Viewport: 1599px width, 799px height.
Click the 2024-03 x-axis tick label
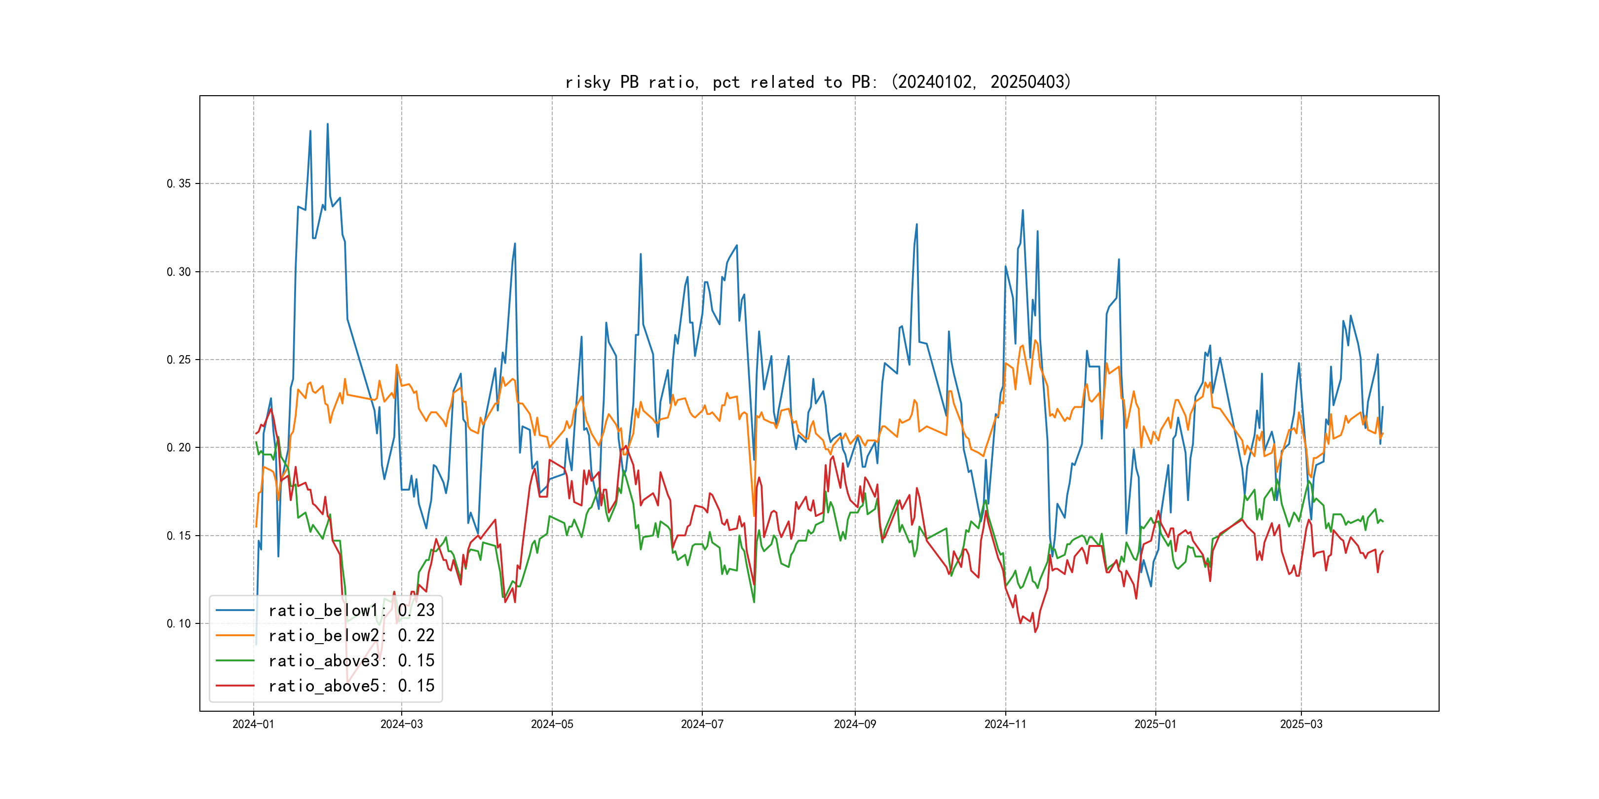click(402, 724)
